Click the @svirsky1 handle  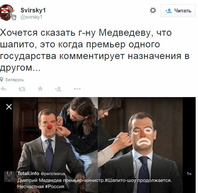(x=31, y=17)
